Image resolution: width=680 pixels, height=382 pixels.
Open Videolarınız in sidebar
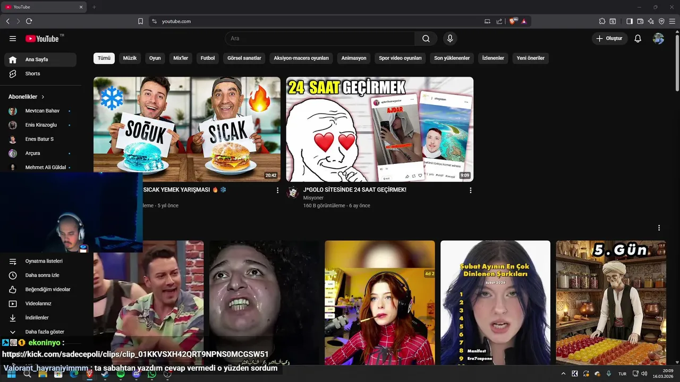[40, 303]
